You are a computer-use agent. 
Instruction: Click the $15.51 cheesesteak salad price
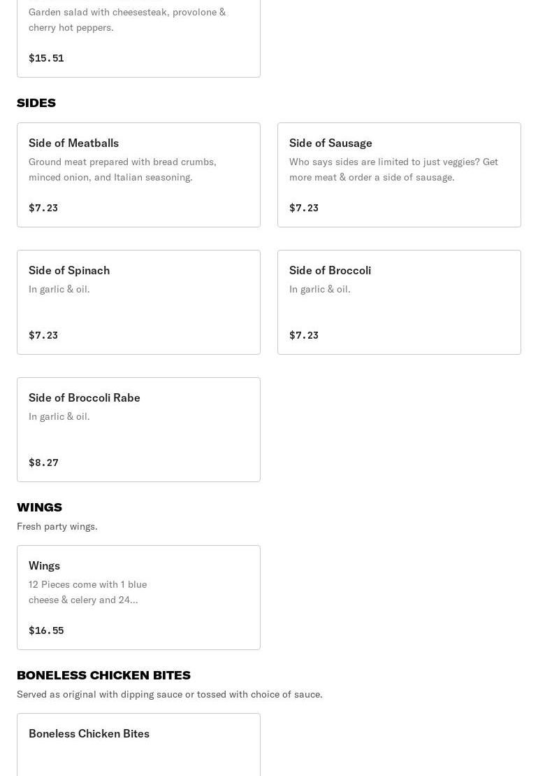(x=46, y=58)
